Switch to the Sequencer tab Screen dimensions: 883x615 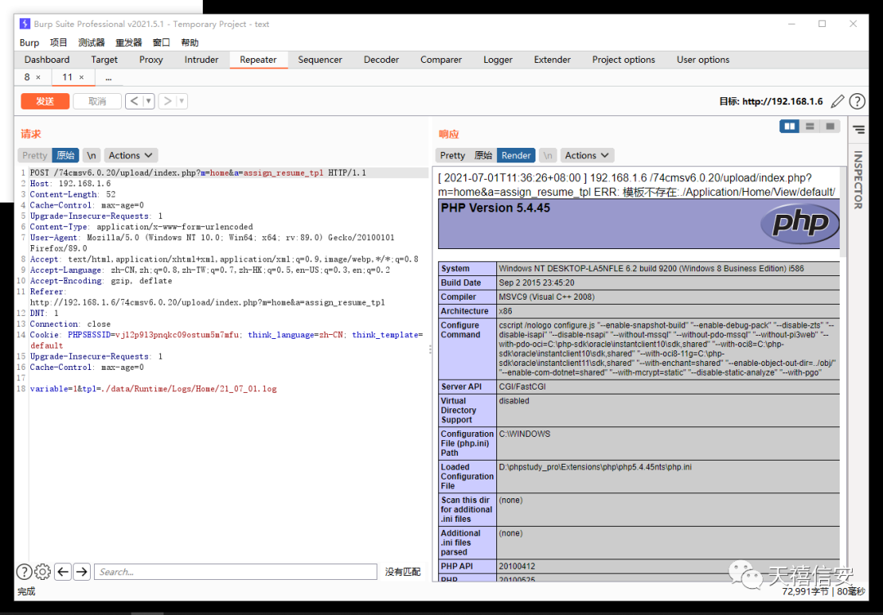[320, 60]
